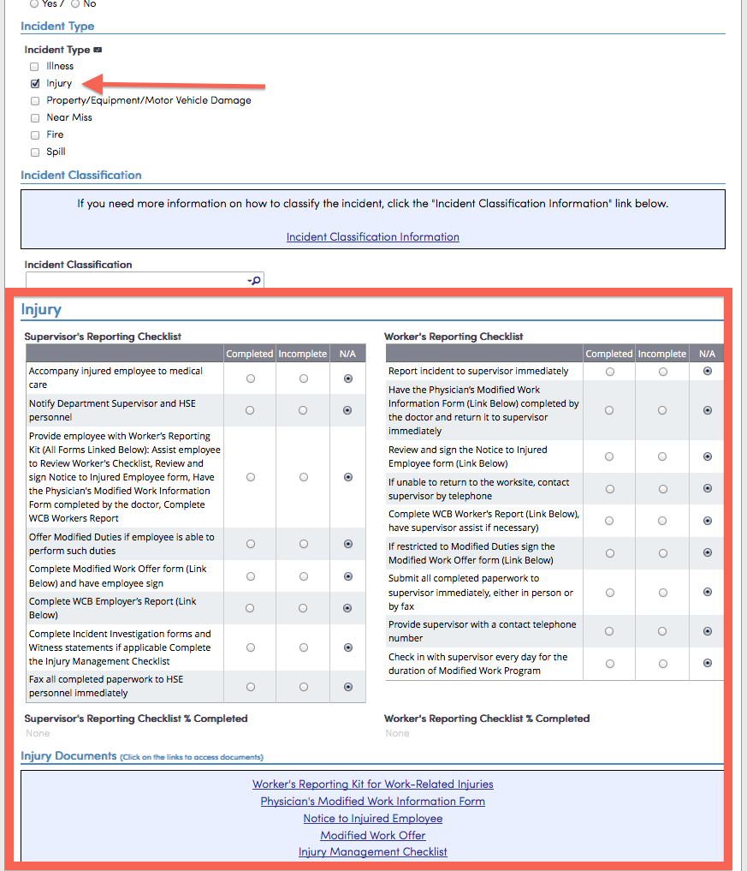Click Supervisor's checklist Completed column header
Viewport: 747px width, 871px height.
250,354
